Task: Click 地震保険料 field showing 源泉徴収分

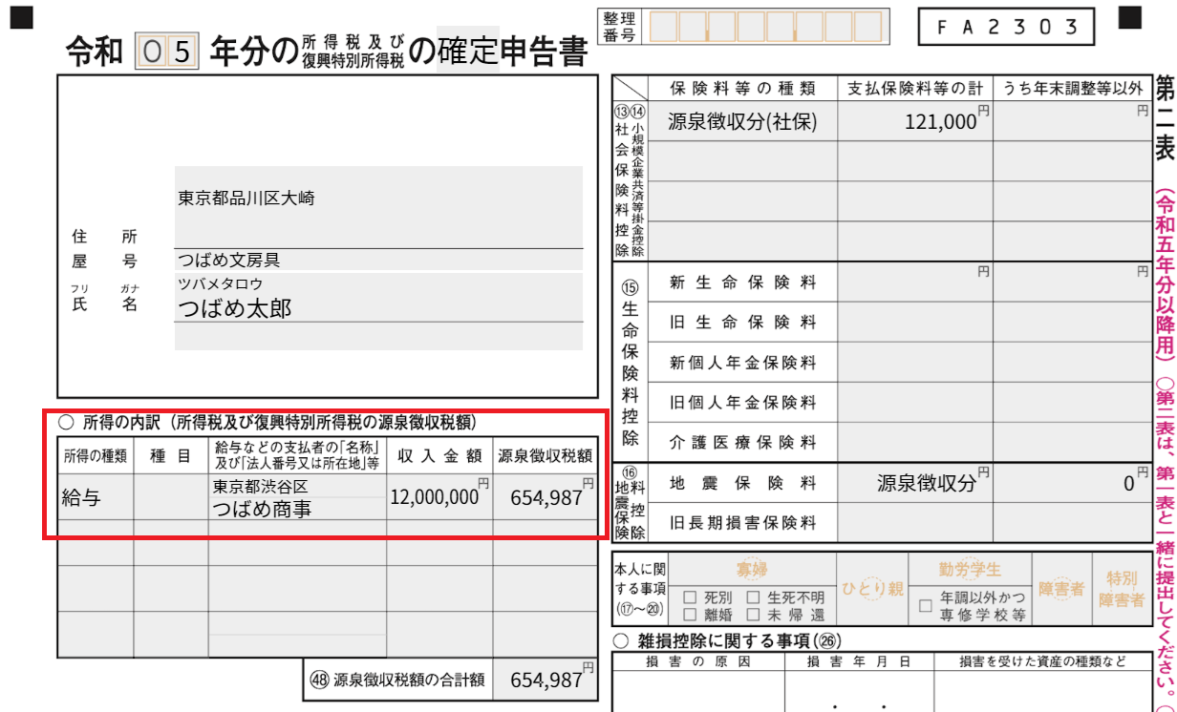Action: pyautogui.click(x=915, y=483)
